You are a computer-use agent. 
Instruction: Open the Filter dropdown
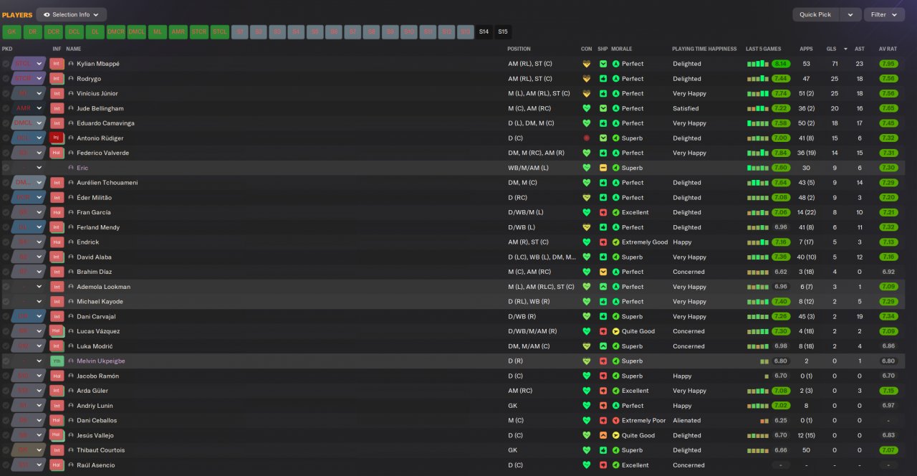tap(884, 14)
